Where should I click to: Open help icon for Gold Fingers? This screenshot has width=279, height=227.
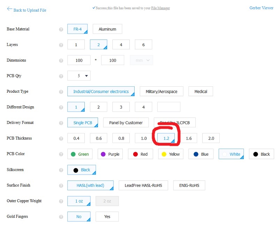(x=61, y=217)
